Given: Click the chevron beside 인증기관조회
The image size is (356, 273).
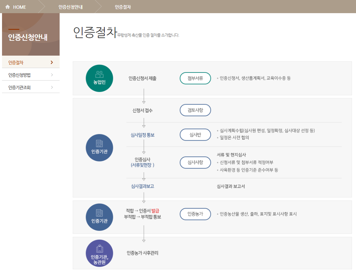Looking at the screenshot, I should coord(52,87).
